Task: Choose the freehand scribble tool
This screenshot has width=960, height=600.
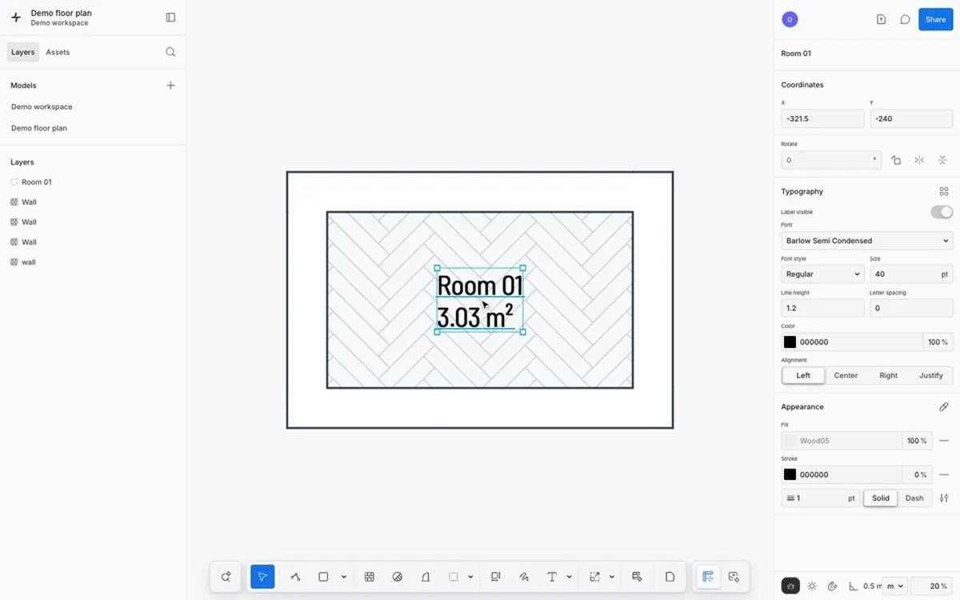Action: coord(524,577)
